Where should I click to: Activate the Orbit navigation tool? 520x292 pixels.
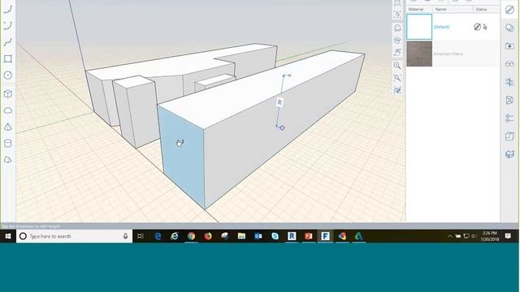coord(397,28)
